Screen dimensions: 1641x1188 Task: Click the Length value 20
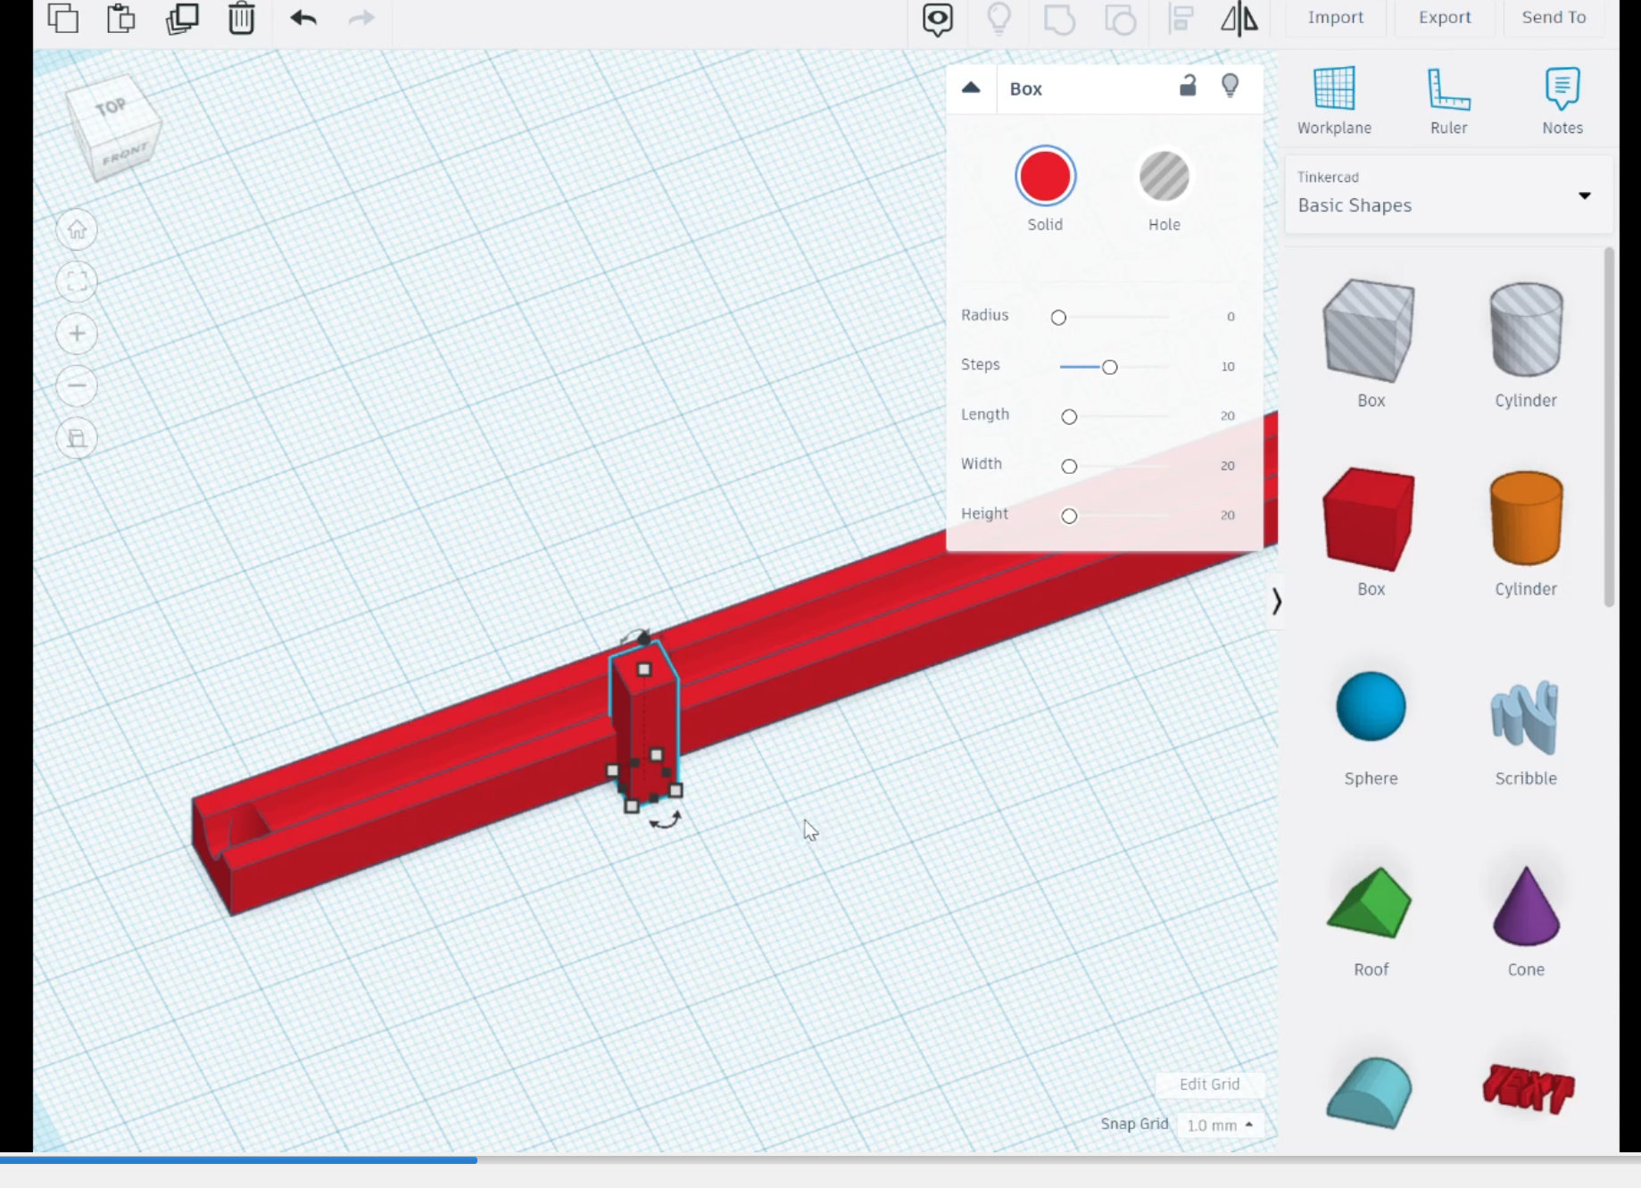1228,416
